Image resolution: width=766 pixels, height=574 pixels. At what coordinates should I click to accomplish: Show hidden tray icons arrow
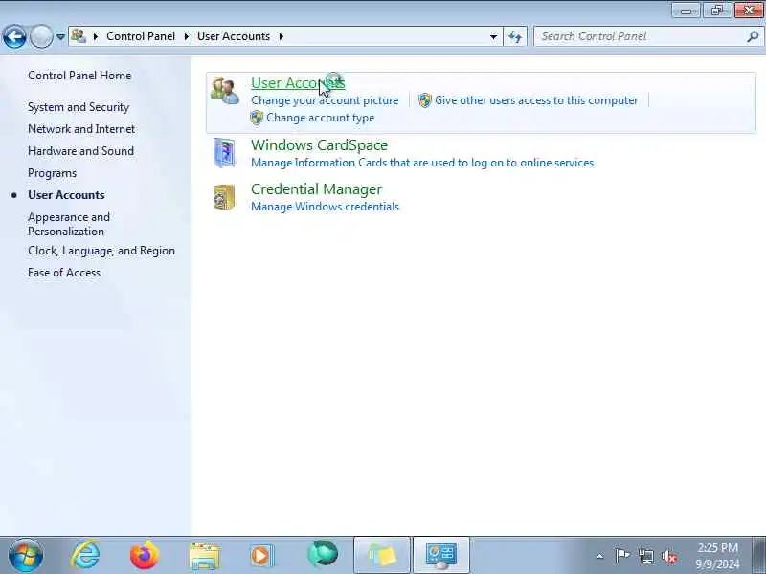click(x=600, y=556)
